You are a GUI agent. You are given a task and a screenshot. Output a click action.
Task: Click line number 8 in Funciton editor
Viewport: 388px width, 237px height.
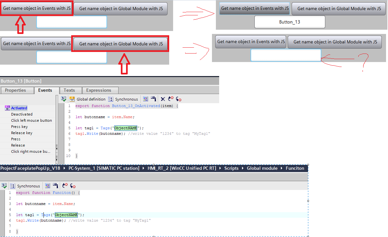click(10, 231)
